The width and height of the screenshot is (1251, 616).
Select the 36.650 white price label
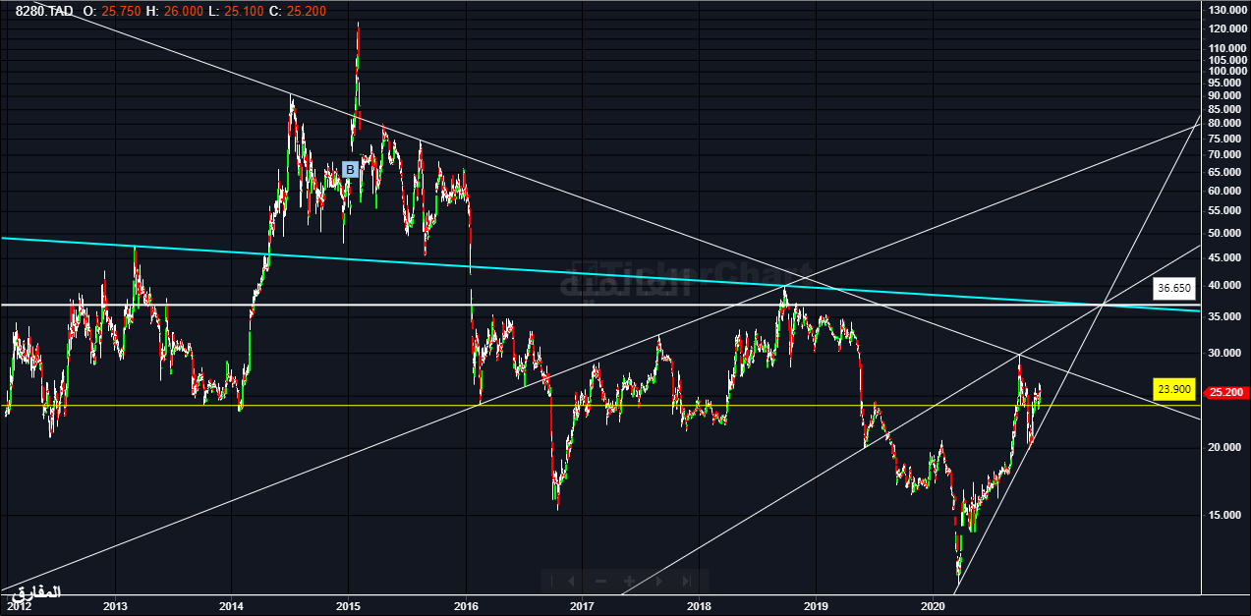click(1175, 289)
